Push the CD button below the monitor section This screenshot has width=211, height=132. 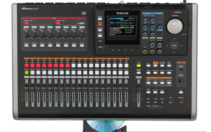click(181, 92)
